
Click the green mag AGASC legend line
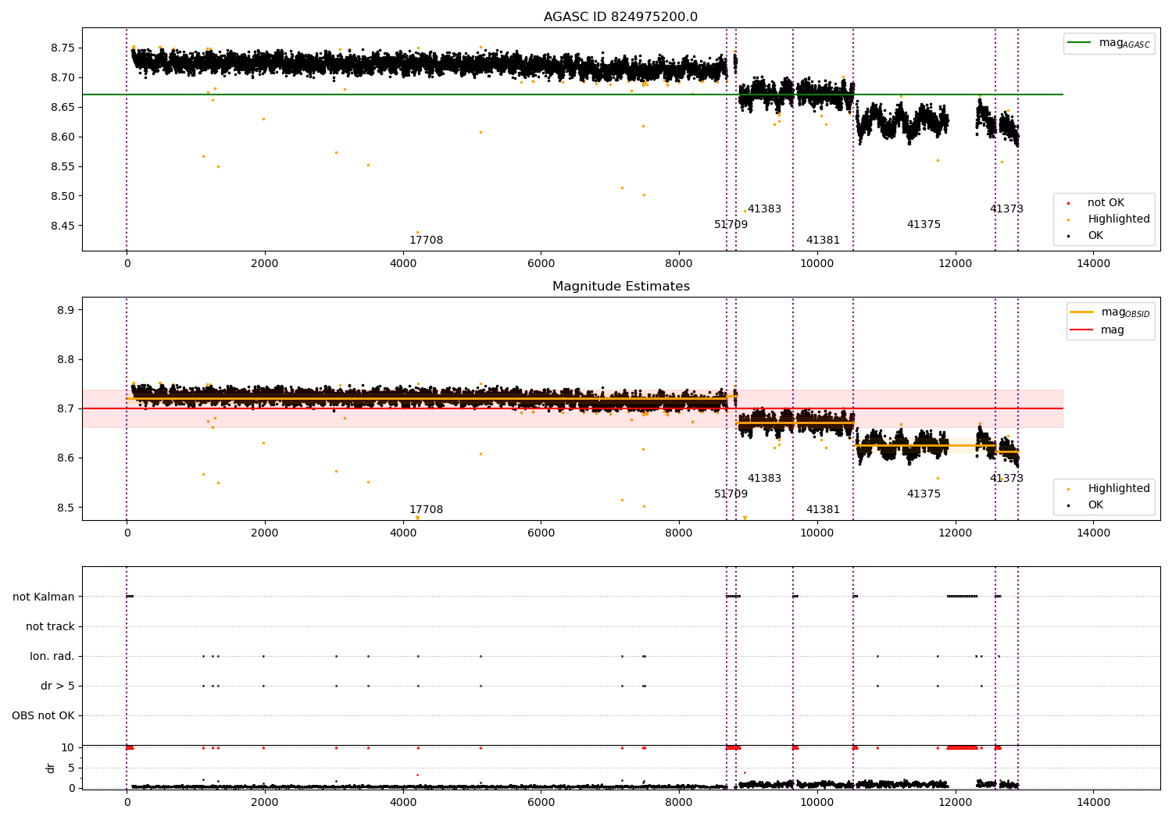tap(1080, 43)
